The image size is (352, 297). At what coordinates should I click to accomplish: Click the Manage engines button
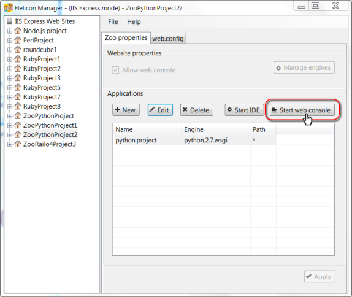coord(304,67)
